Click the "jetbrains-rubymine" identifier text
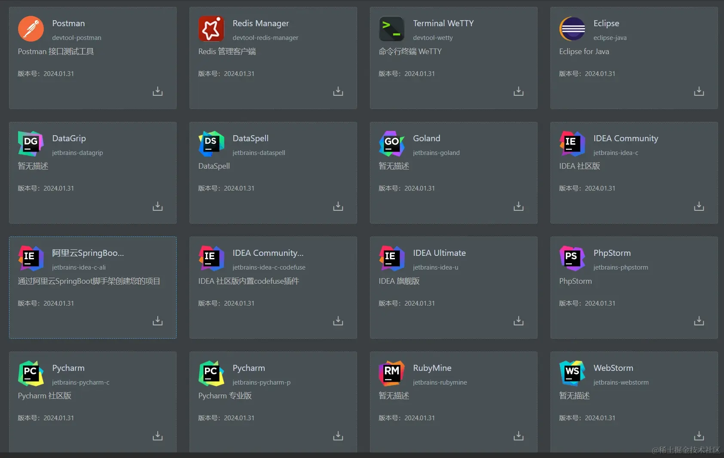This screenshot has width=724, height=458. (440, 382)
